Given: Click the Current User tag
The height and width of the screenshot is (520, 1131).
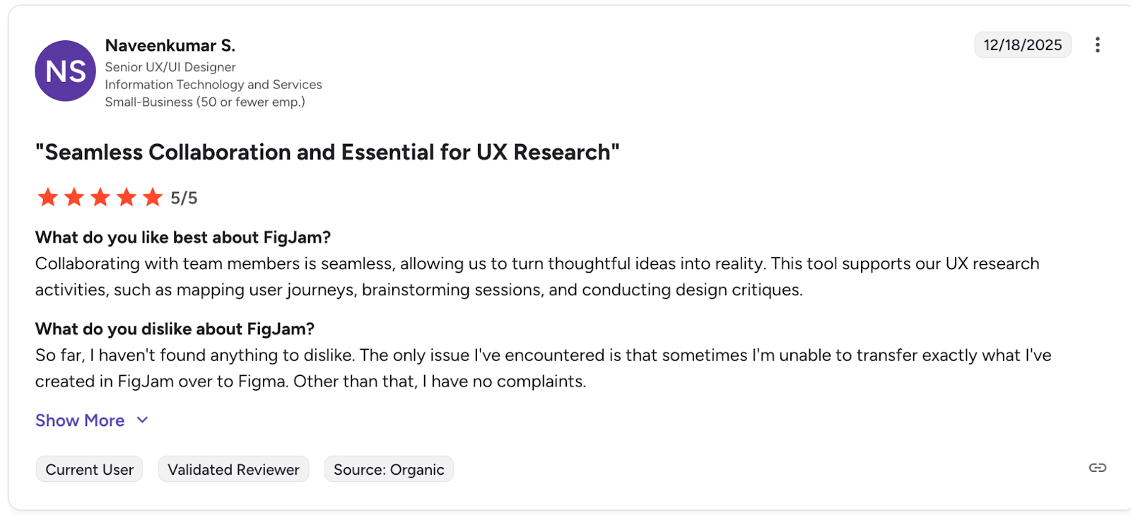Looking at the screenshot, I should click(89, 469).
